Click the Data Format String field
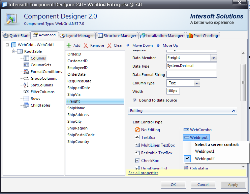The image size is (250, 194). (192, 74)
